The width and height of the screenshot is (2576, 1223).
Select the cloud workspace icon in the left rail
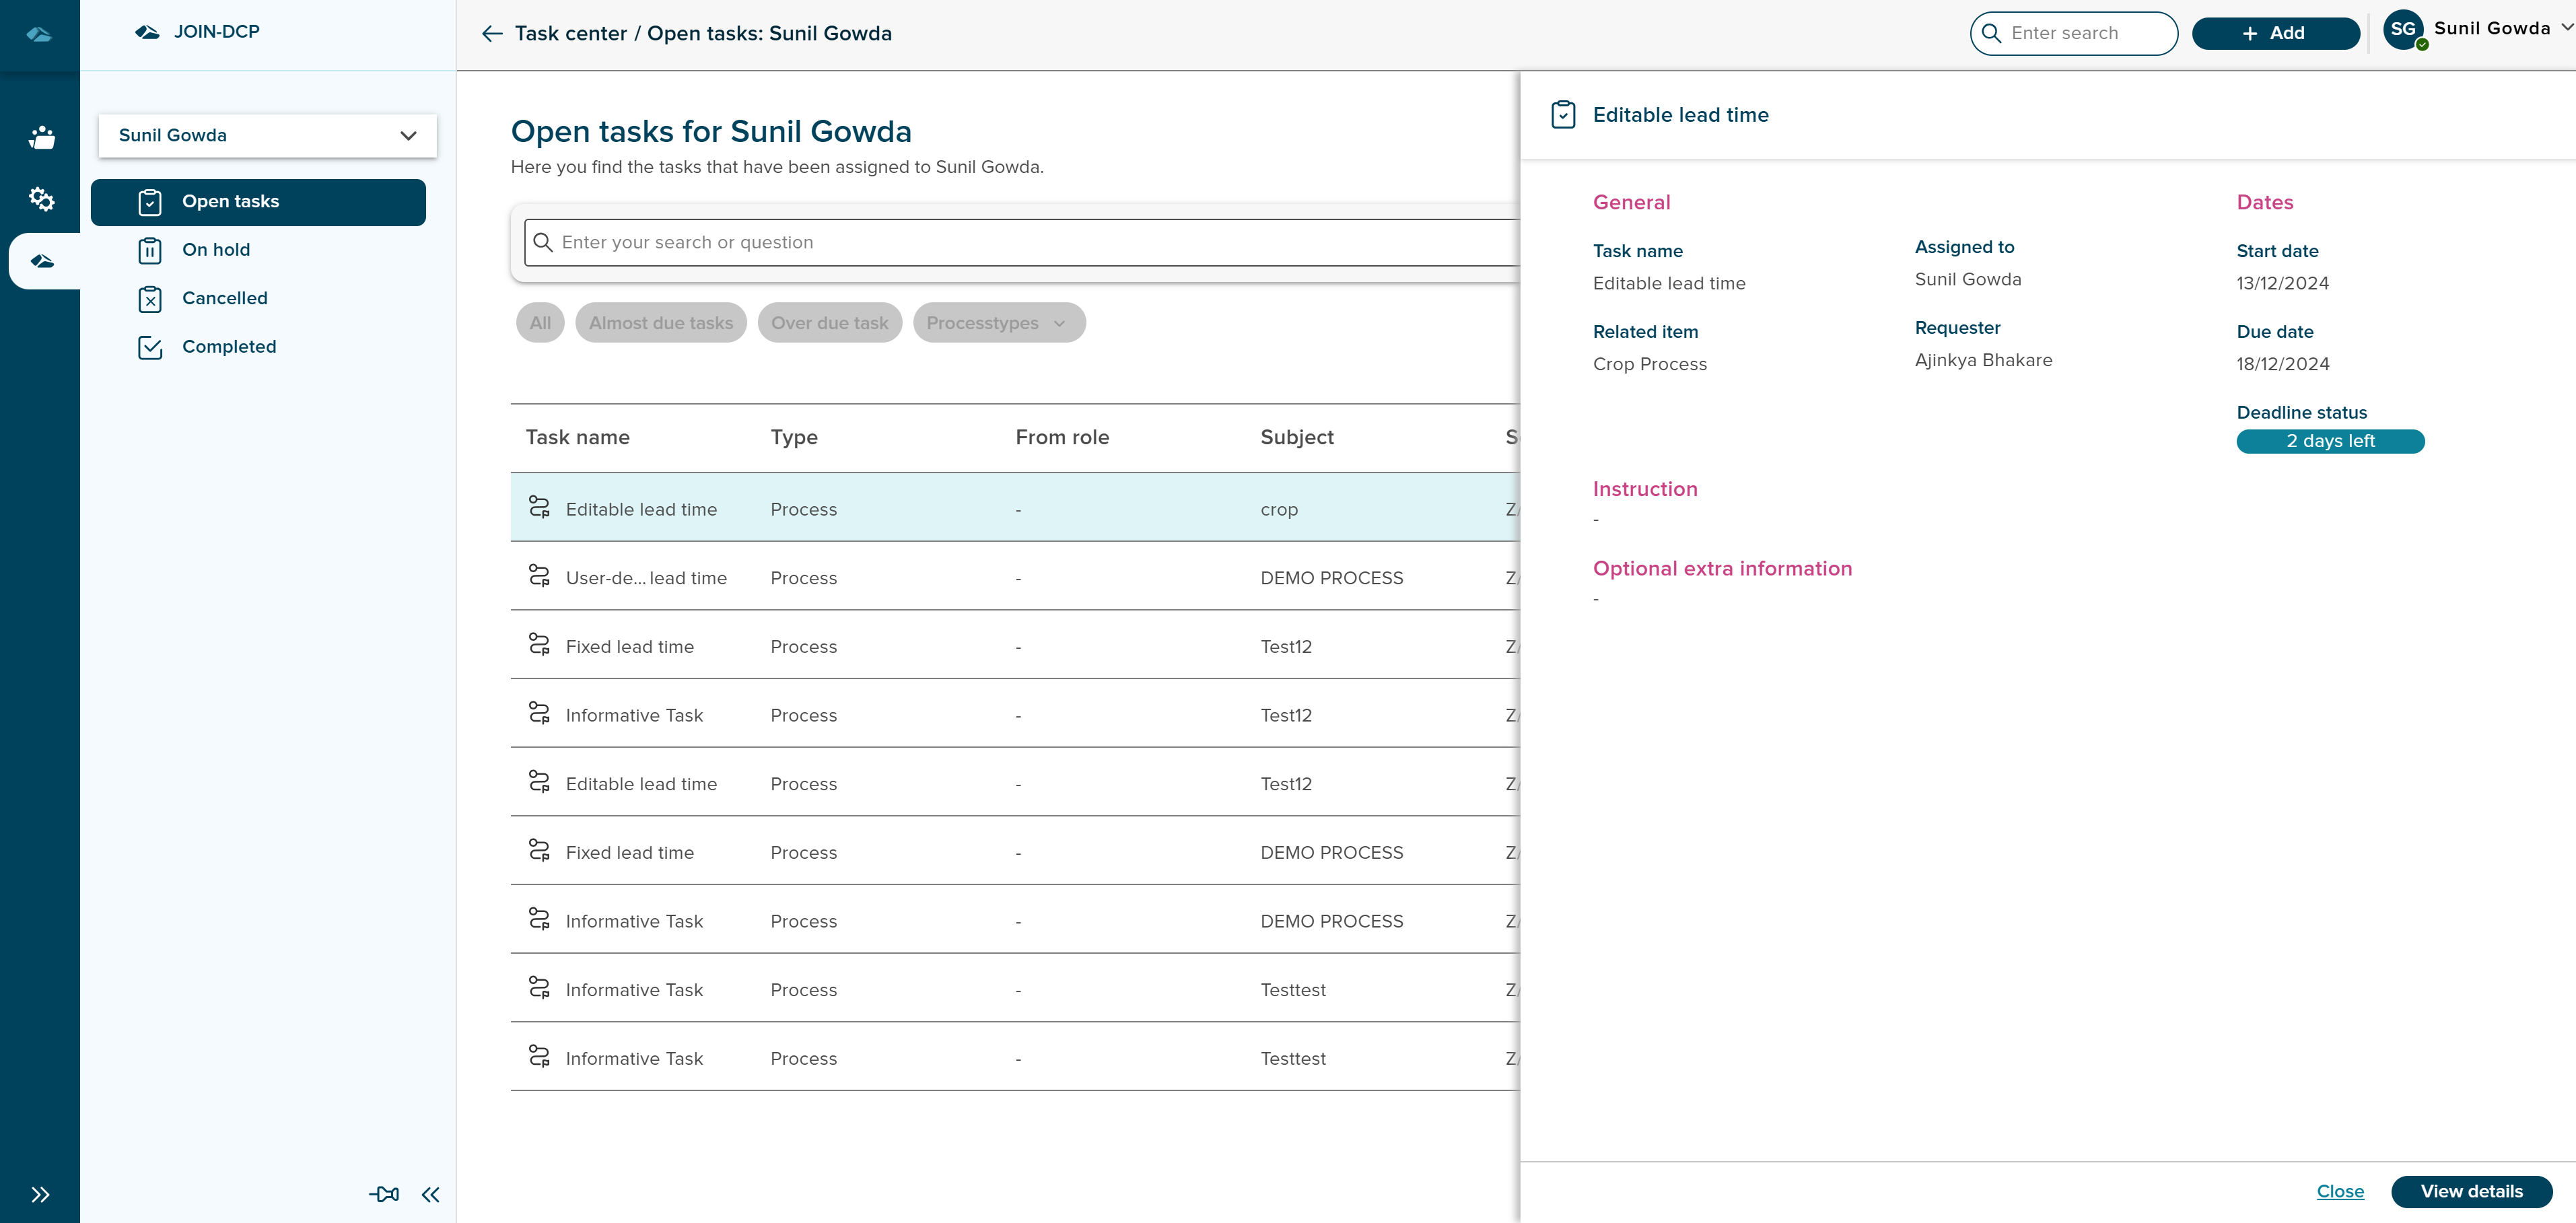coord(41,261)
